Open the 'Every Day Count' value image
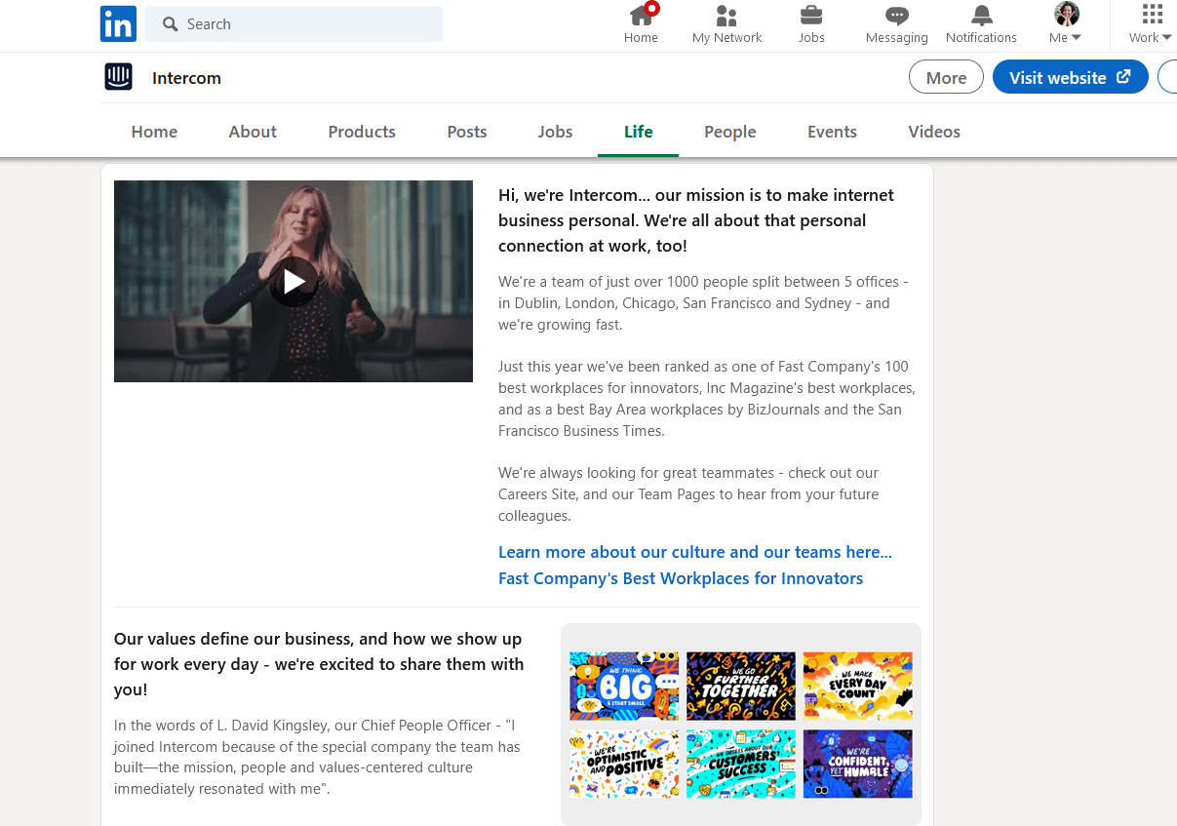Viewport: 1177px width, 826px height. click(x=858, y=686)
